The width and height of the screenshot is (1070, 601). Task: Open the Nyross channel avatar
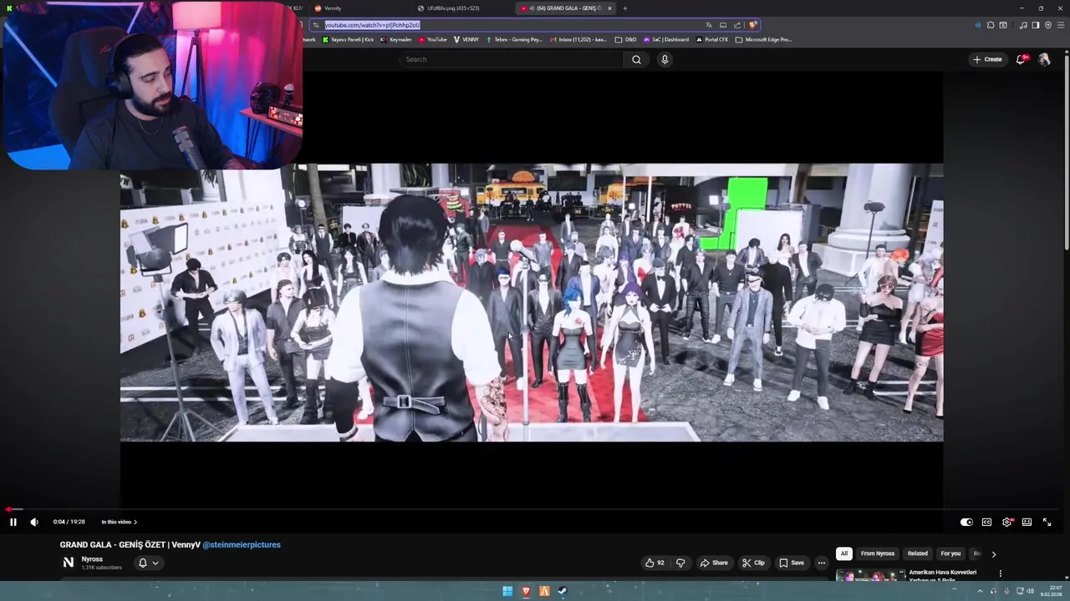[69, 563]
